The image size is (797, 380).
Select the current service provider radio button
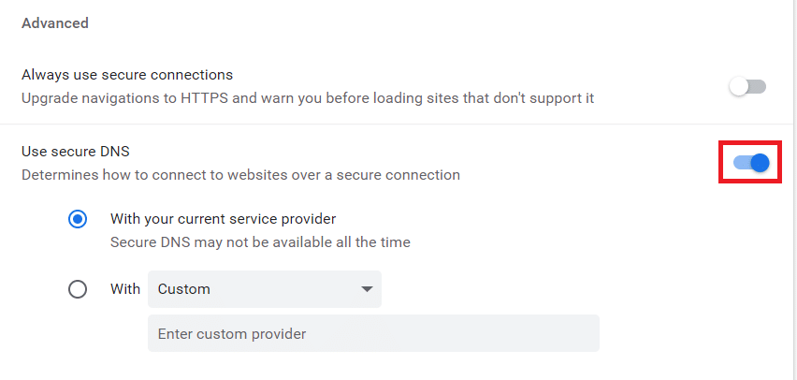pyautogui.click(x=78, y=220)
